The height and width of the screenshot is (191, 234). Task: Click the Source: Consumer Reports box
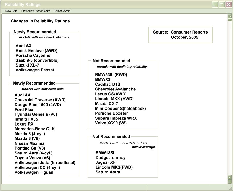coord(180,35)
